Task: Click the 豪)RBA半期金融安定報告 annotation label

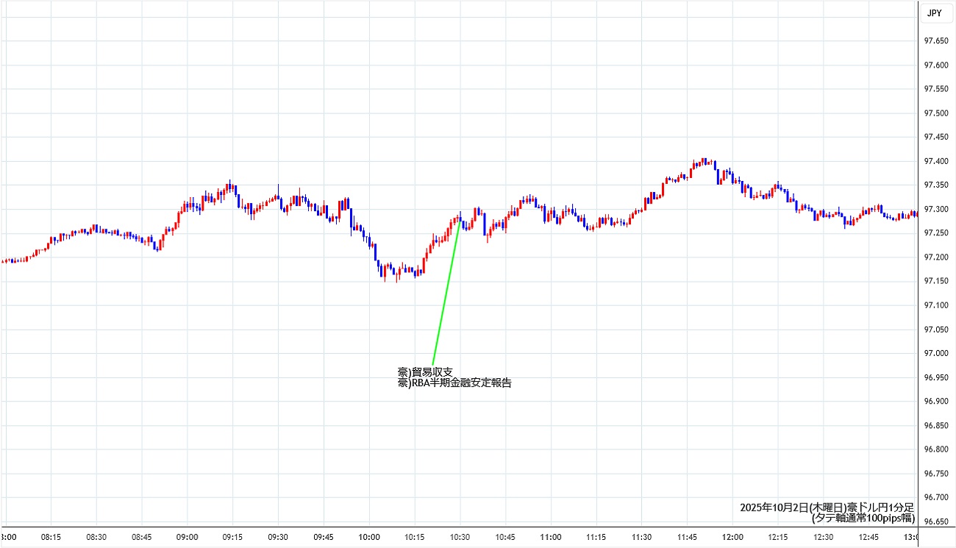Action: 454,382
